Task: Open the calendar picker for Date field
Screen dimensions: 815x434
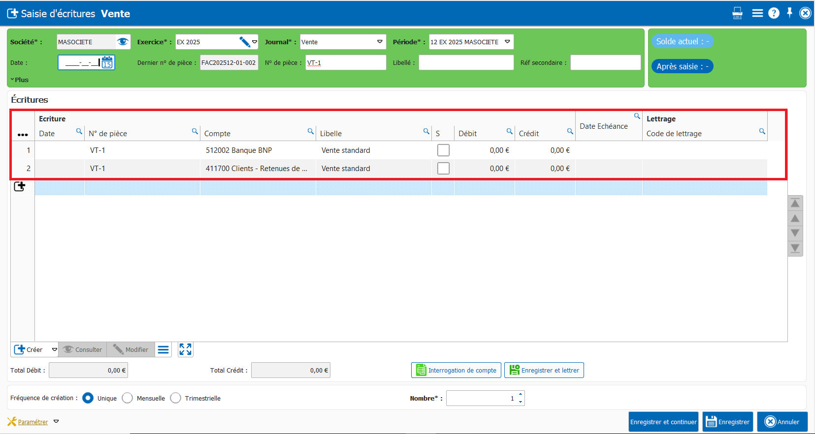Action: point(107,62)
